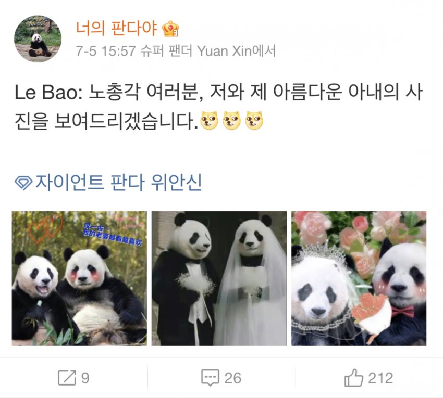Tap the middle doge emoji
The height and width of the screenshot is (398, 443).
[x=231, y=121]
